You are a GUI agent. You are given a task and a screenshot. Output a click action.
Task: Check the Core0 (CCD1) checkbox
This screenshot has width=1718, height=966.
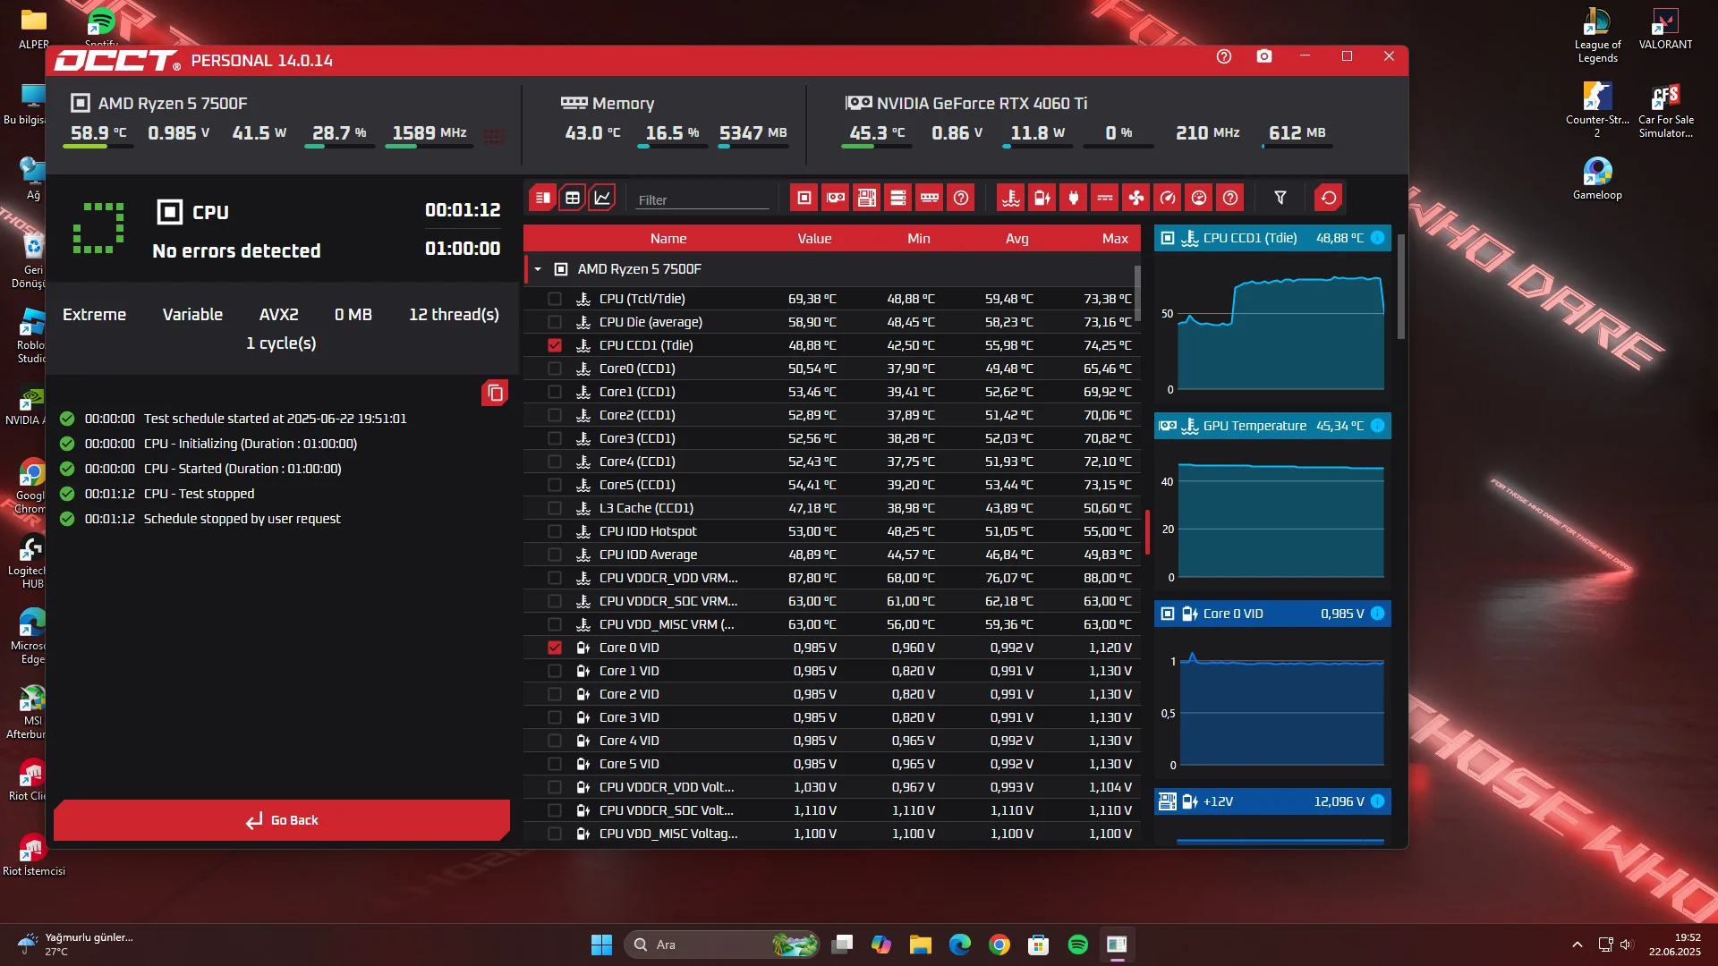pyautogui.click(x=555, y=369)
